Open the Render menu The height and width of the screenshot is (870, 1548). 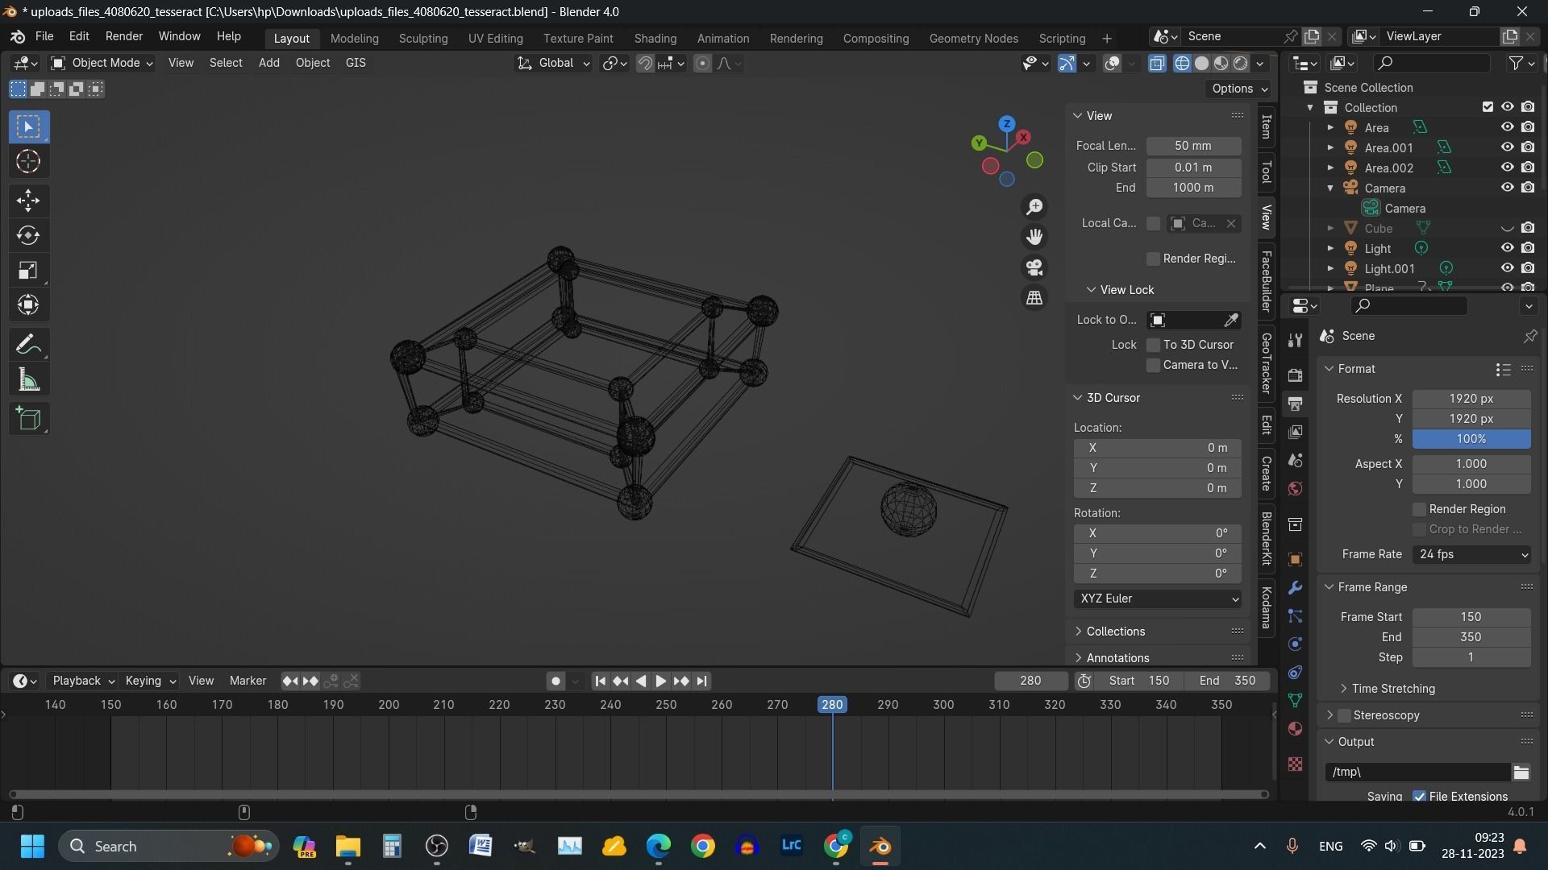coord(123,36)
